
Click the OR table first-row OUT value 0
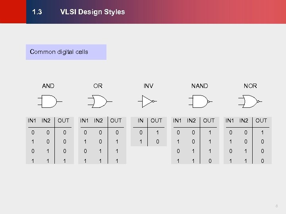[117, 132]
